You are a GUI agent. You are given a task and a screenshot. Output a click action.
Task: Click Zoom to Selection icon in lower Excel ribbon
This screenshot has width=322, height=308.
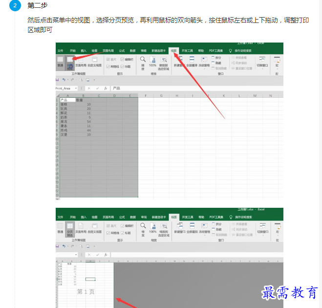[x=164, y=226]
